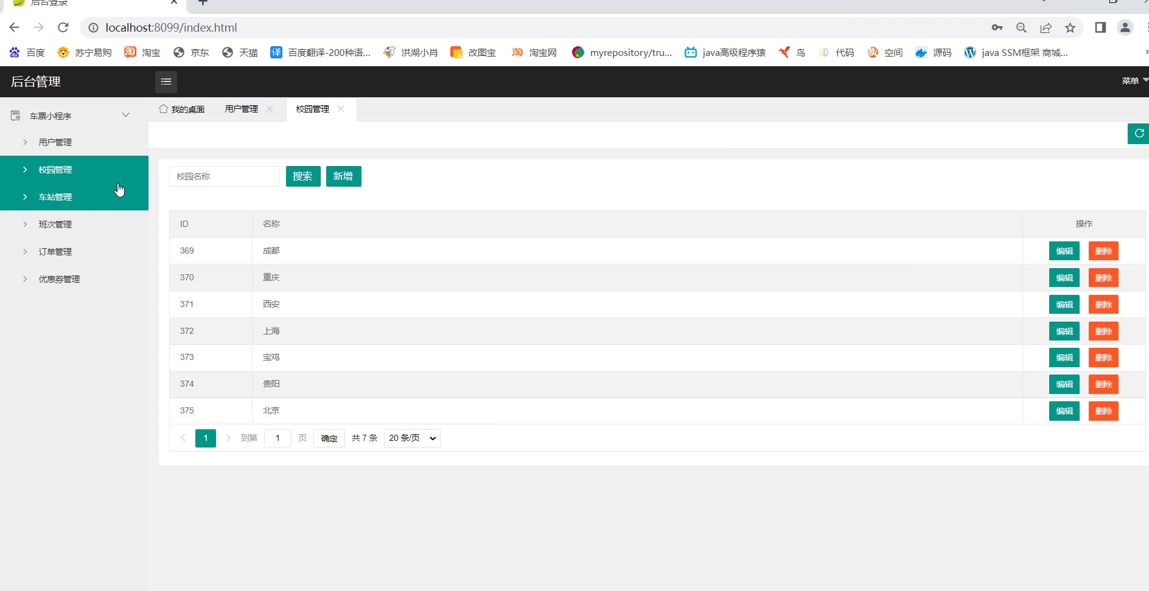Image resolution: width=1149 pixels, height=591 pixels.
Task: Open the 京东 bookmark
Action: [x=191, y=52]
